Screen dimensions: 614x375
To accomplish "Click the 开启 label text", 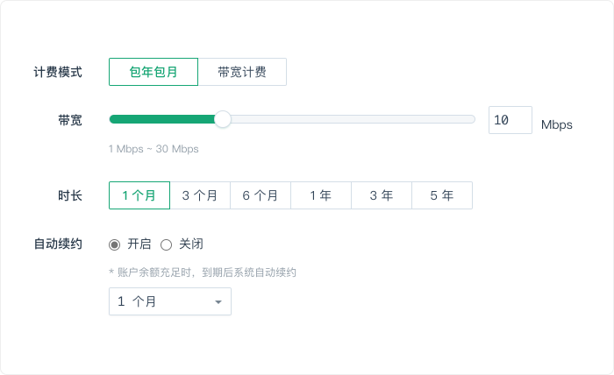I will click(x=139, y=244).
